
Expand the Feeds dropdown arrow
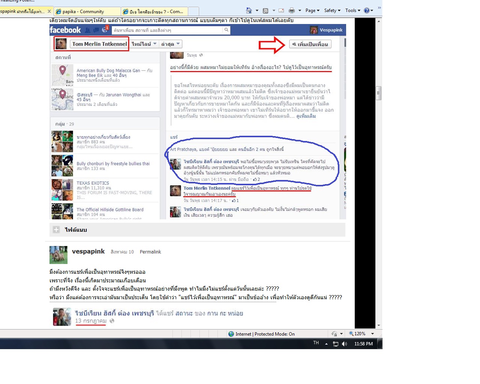(x=274, y=10)
